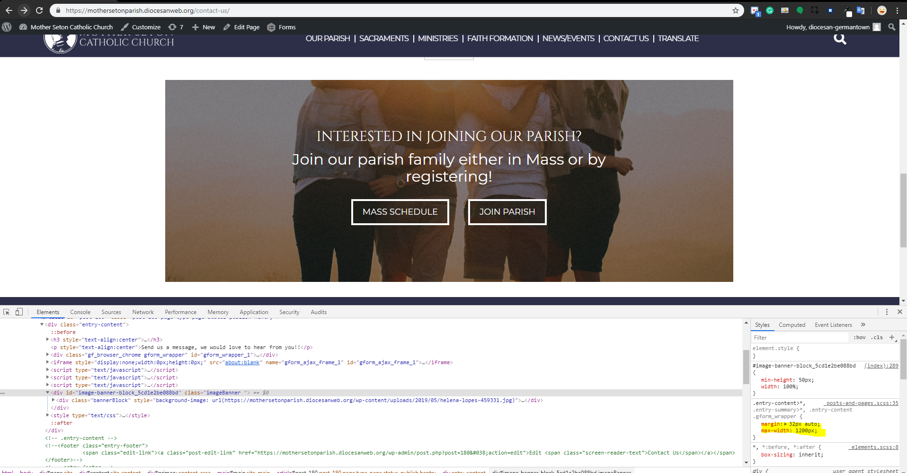Toggle the :hov element state panel
907x473 pixels.
(860, 337)
